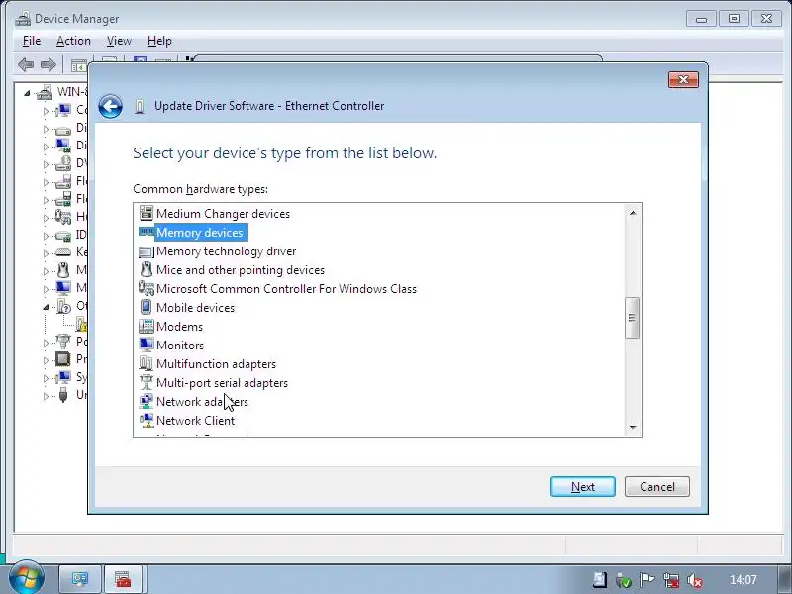
Task: Select "Modems" in the hardware list
Action: pos(179,327)
